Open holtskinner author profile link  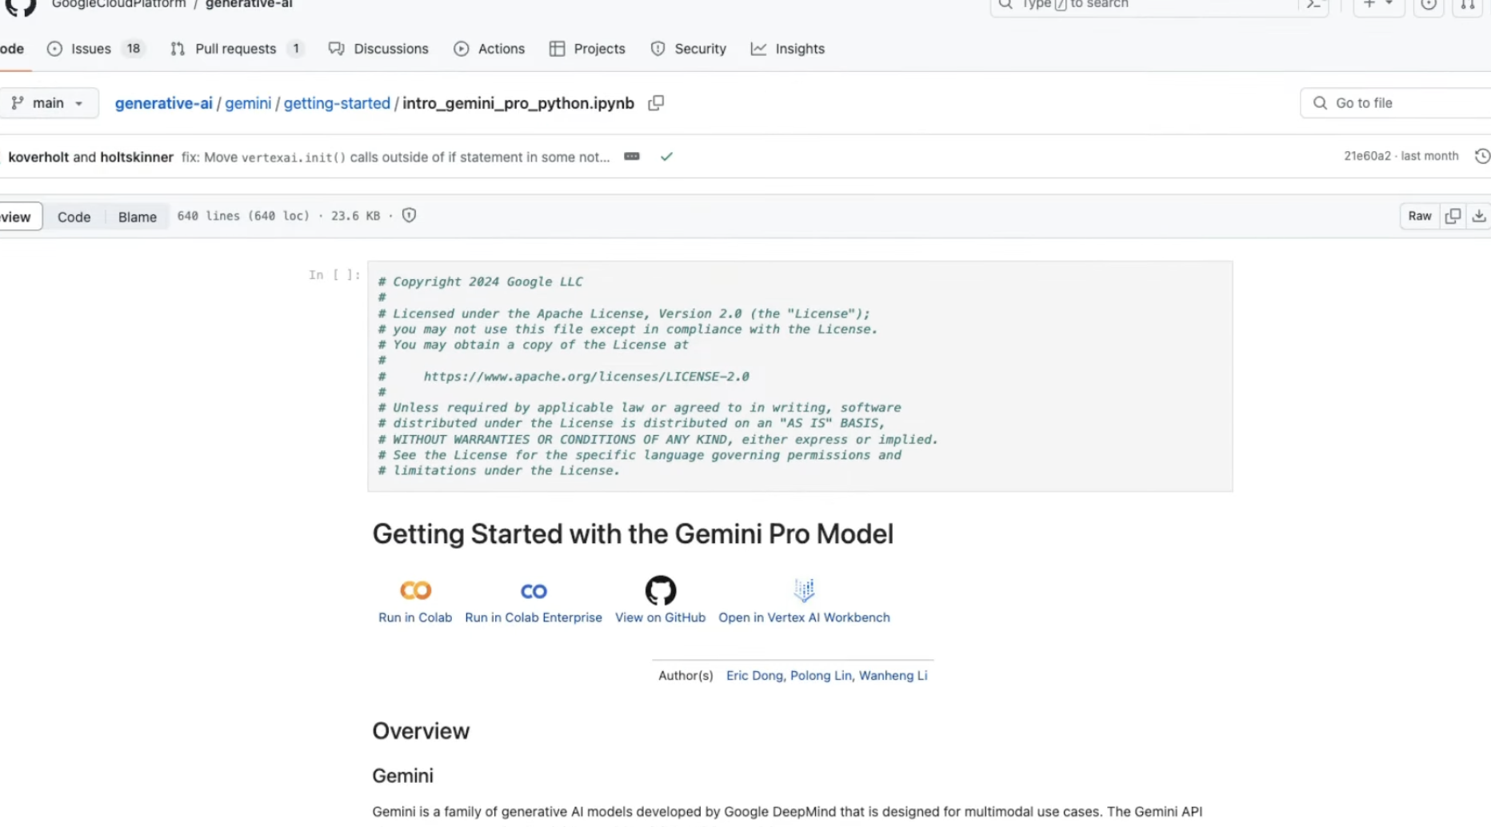coord(137,157)
